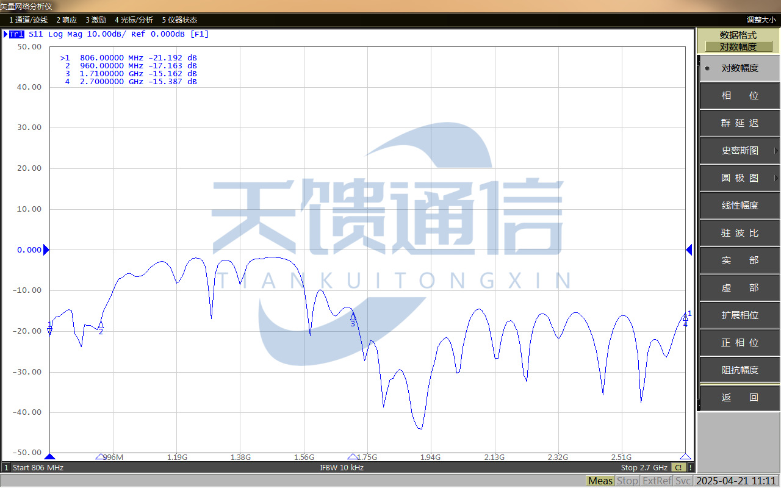Click marker 4 triangle on the trace

(x=685, y=317)
